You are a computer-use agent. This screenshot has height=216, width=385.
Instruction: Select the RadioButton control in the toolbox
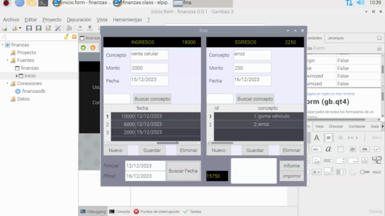tap(340, 138)
